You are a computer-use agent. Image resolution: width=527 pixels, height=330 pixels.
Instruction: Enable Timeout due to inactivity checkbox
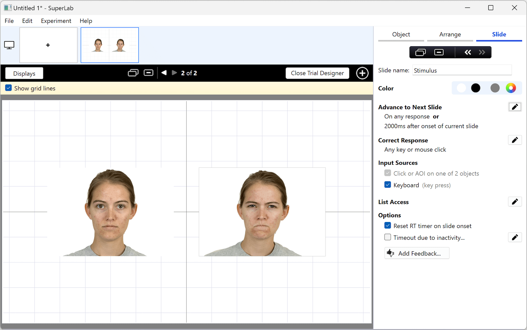388,237
